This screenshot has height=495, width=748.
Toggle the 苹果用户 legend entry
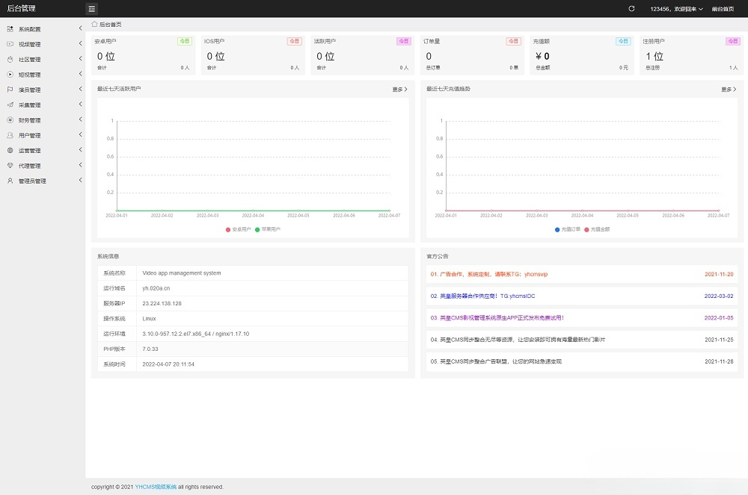268,228
